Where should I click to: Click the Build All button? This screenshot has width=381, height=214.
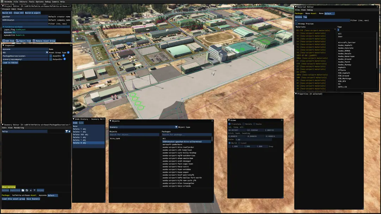point(7,13)
